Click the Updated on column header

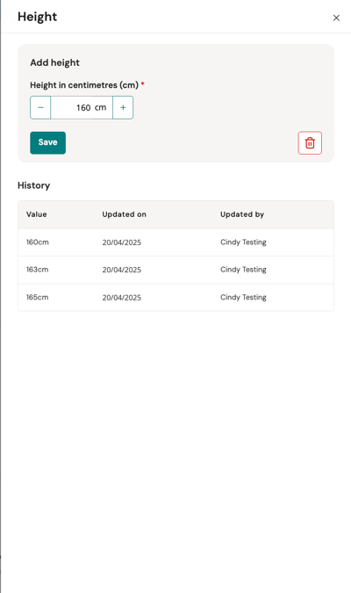point(124,214)
